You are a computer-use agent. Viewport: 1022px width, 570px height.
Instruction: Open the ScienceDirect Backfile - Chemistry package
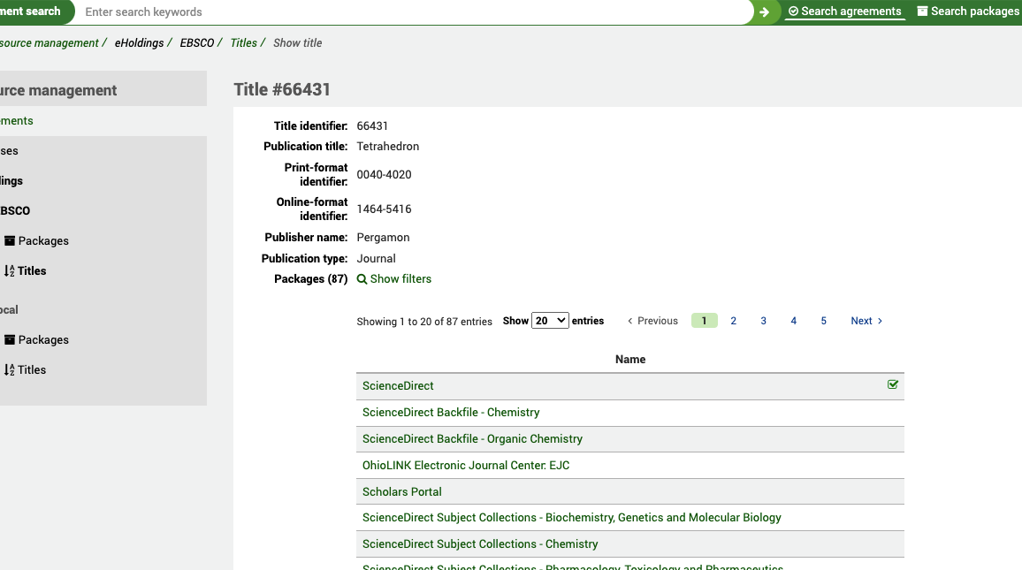pyautogui.click(x=451, y=412)
